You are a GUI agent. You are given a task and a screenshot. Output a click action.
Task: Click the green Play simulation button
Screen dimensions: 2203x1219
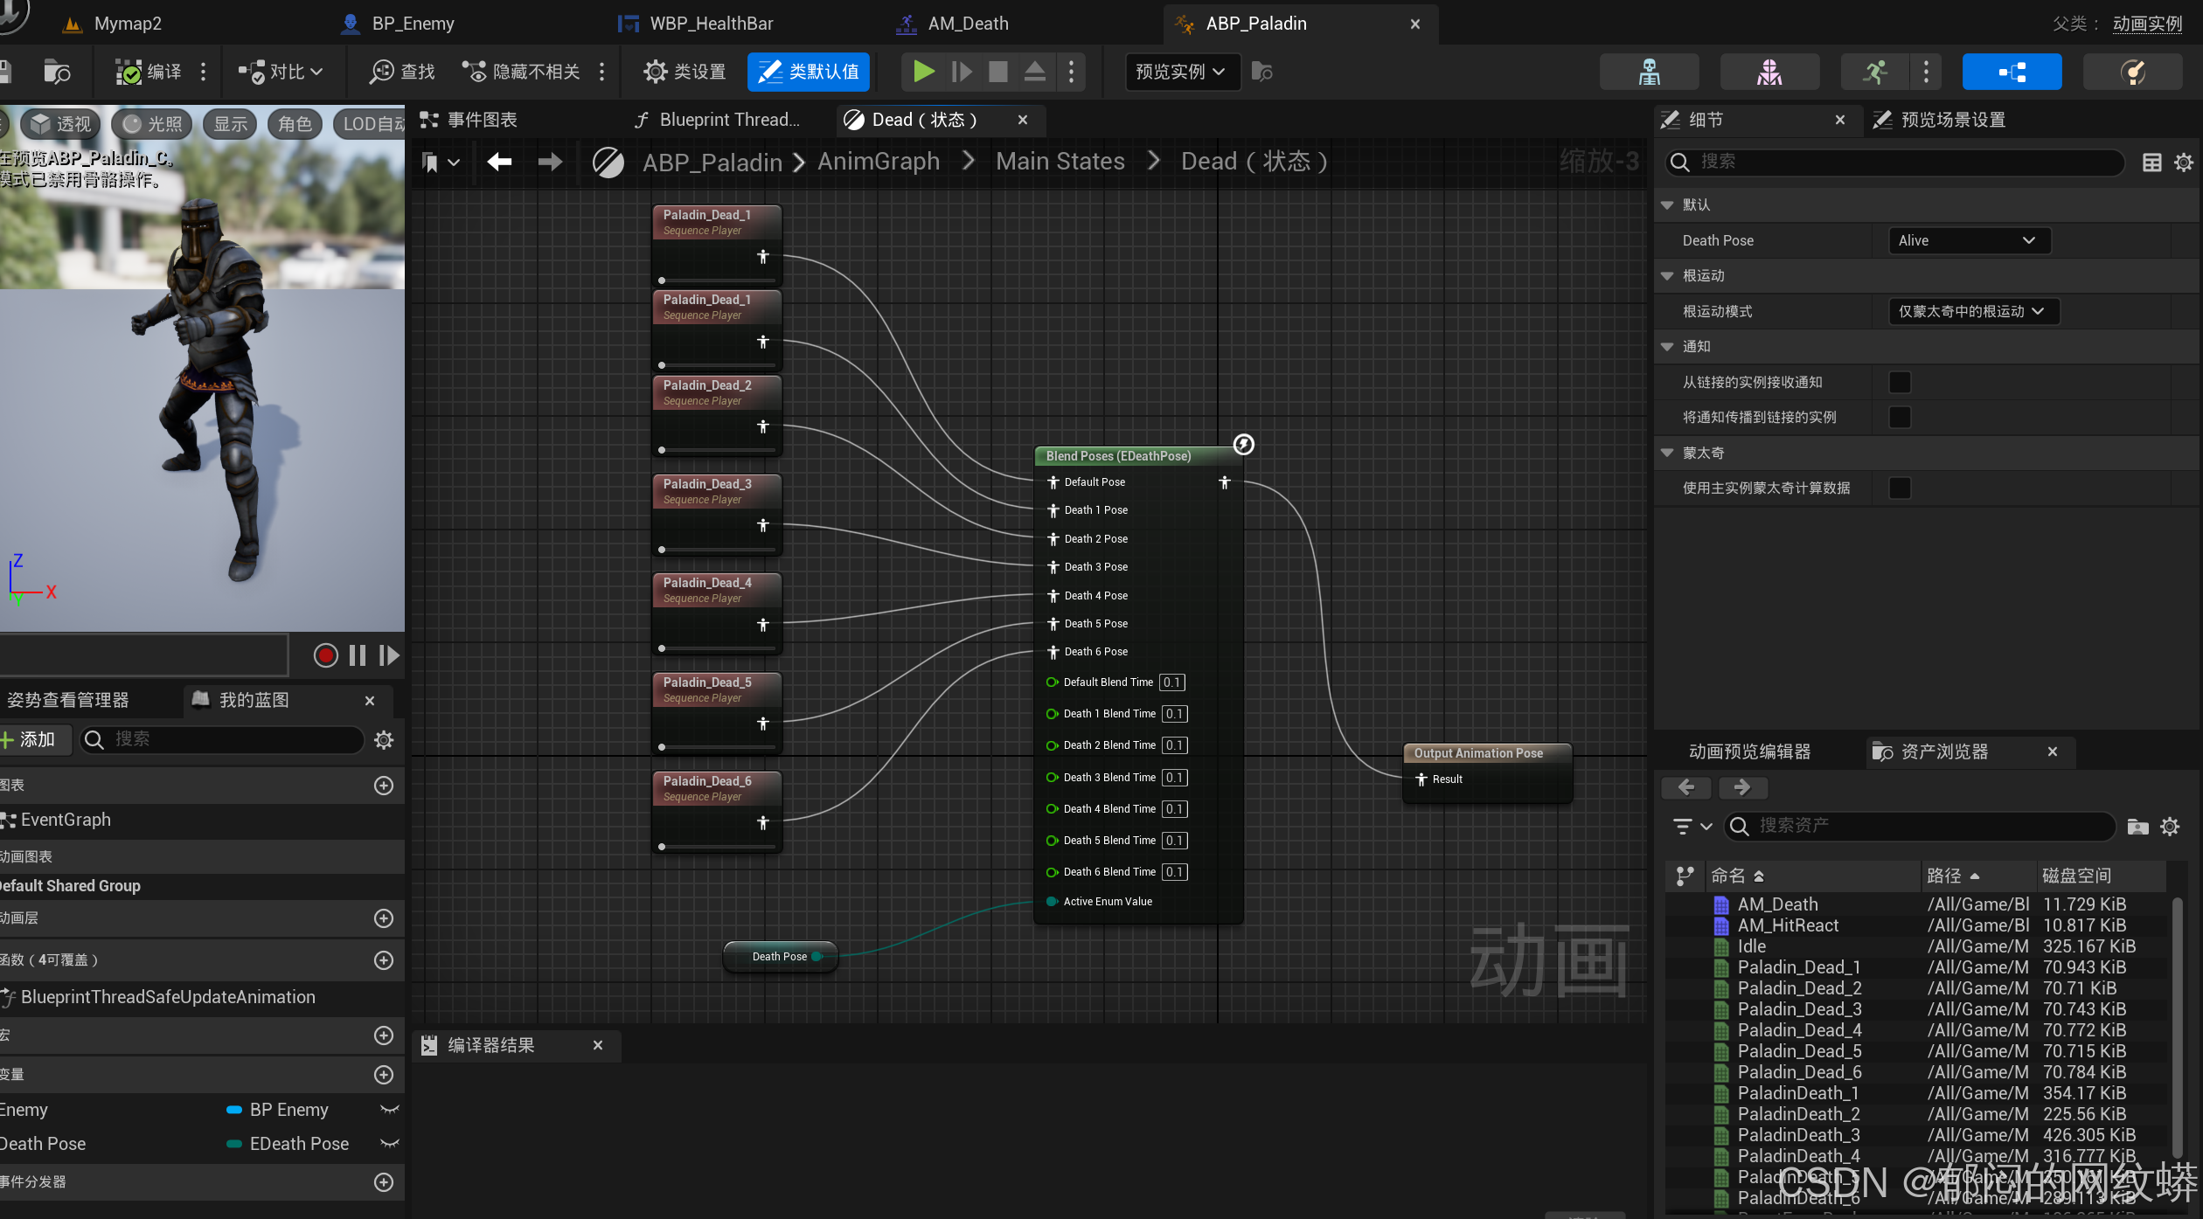(x=922, y=72)
